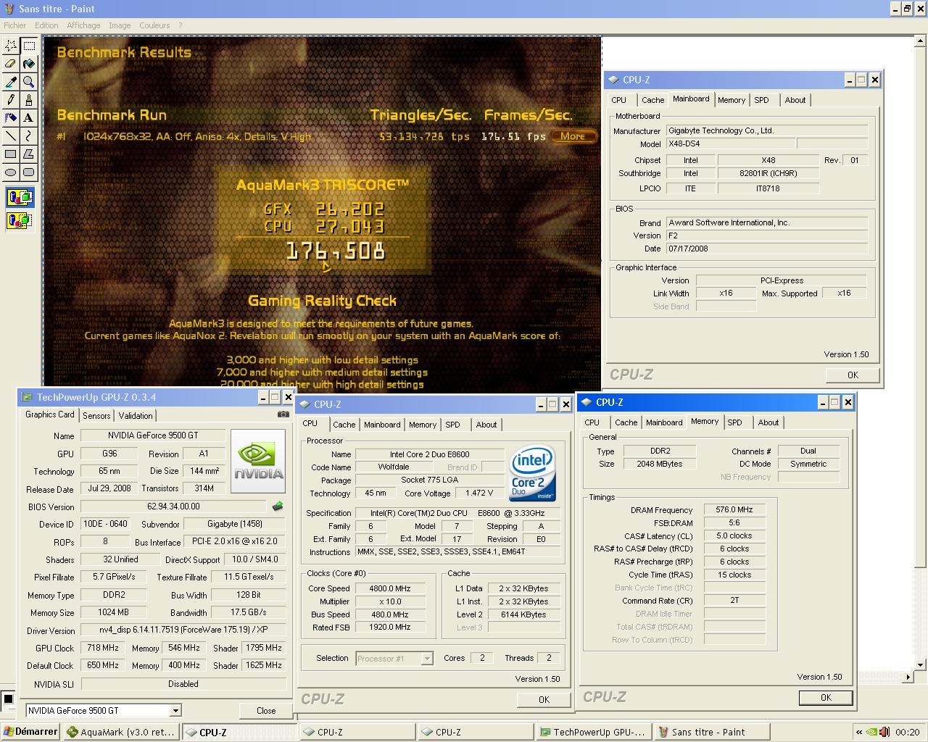This screenshot has width=928, height=742.
Task: Enable opaque selection mode in Paint
Action: tap(20, 198)
